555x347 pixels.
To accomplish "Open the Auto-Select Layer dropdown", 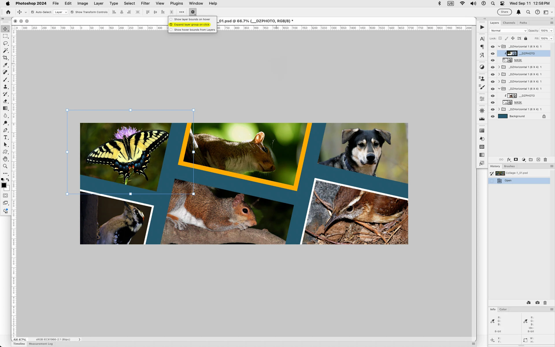I will click(61, 12).
